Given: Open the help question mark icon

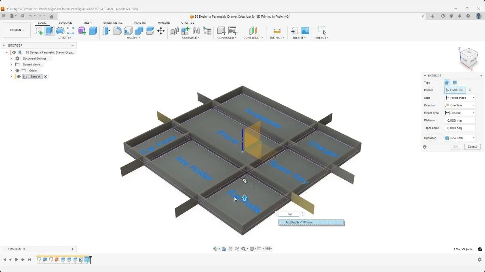Looking at the screenshot, I should click(468, 16).
